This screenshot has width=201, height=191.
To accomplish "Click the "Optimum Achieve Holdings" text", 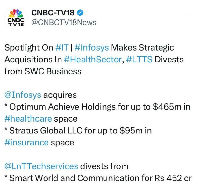I will 63,107.
